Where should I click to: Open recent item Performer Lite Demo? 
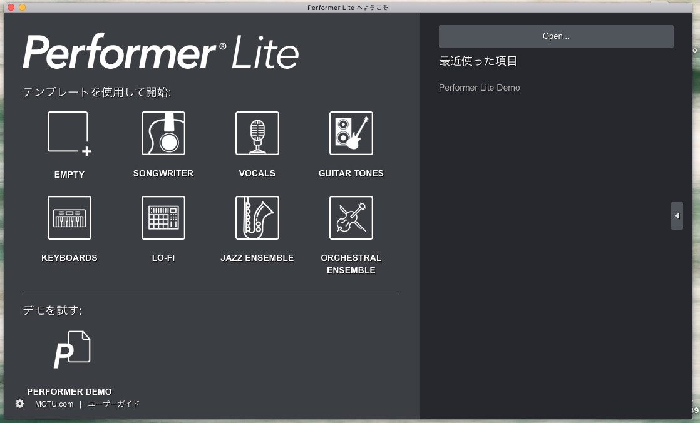(479, 88)
